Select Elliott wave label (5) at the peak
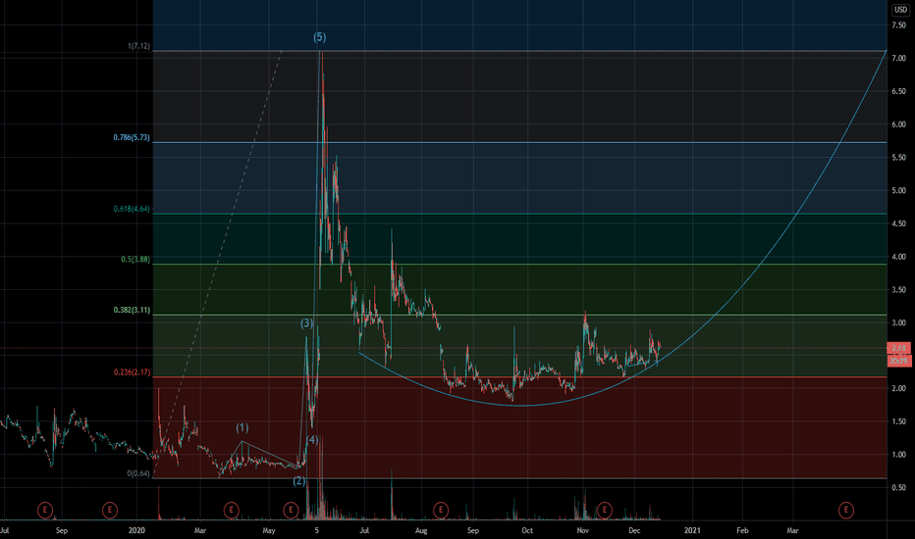915x539 pixels. 320,37
